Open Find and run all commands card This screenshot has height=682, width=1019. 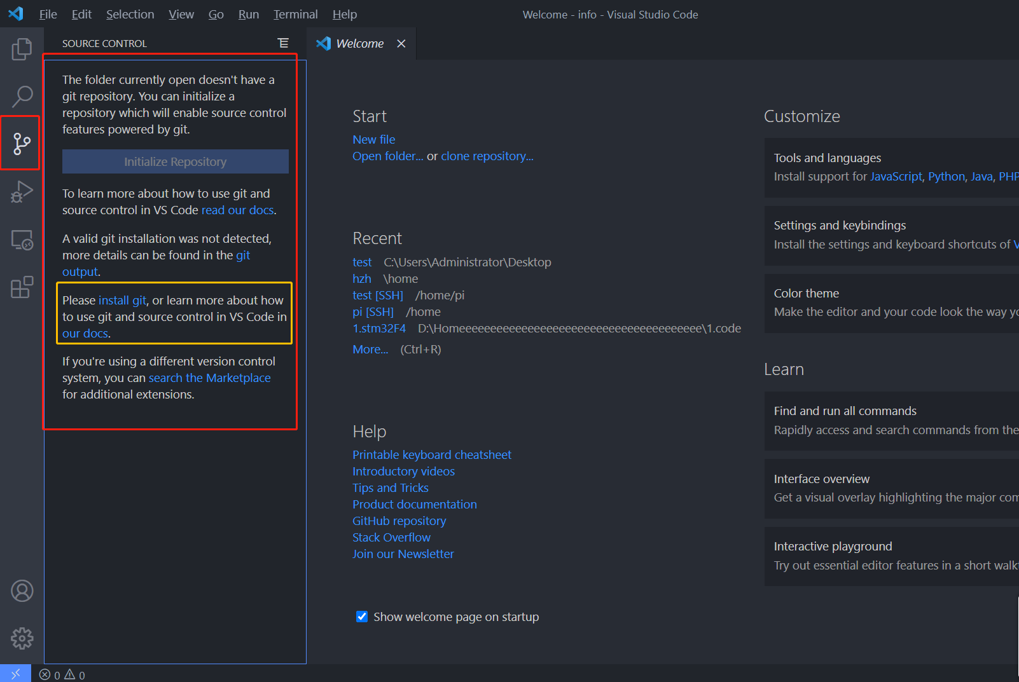pyautogui.click(x=892, y=421)
